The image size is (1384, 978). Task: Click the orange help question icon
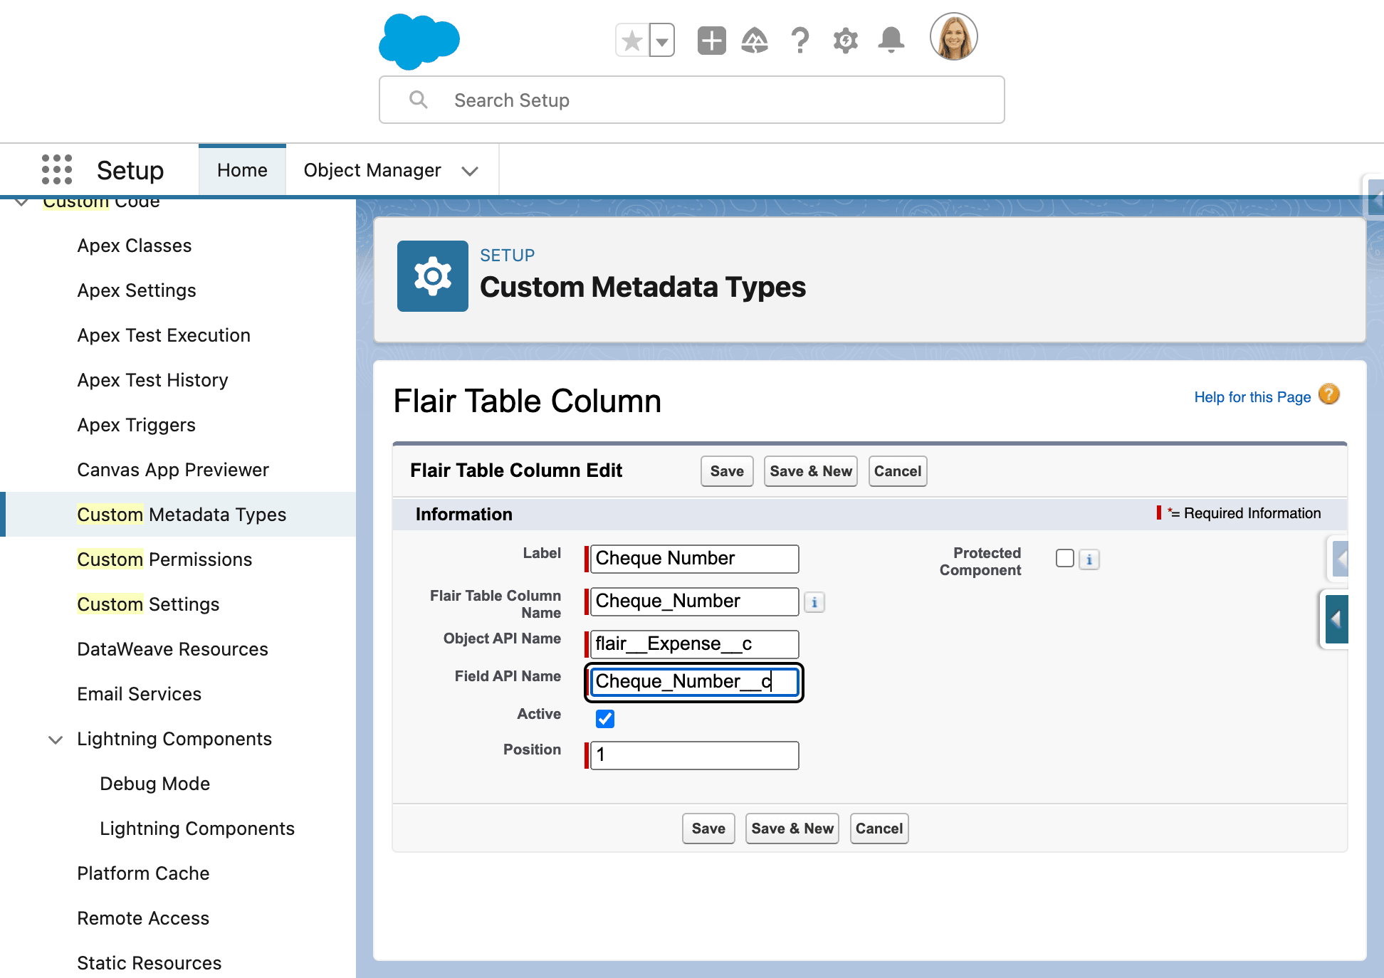click(x=1328, y=394)
